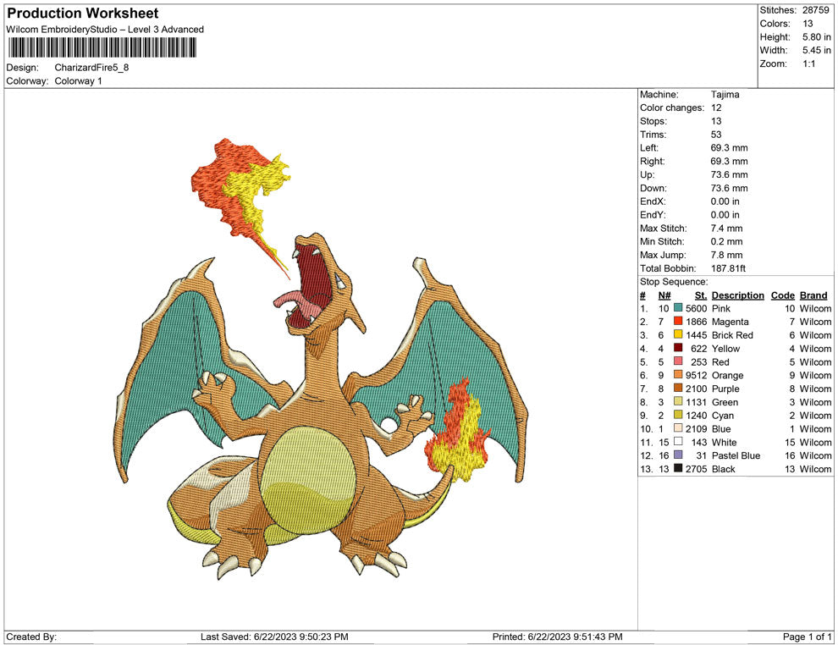
Task: Select the Machine value Tajima
Action: point(725,94)
